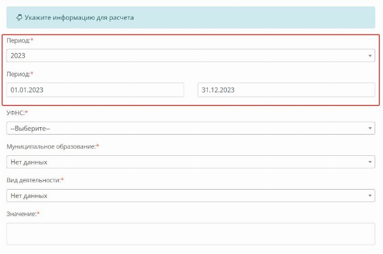The image size is (383, 254).
Task: Click the arrow of the УФНС dropdown
Action: coord(370,128)
